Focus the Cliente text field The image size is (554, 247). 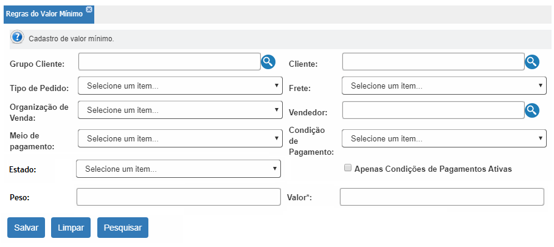[x=434, y=62]
